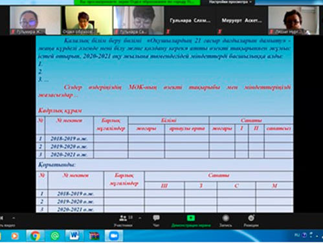Open the Reactions menu in Zoom
This screenshot has height=243, width=323.
coord(251,221)
